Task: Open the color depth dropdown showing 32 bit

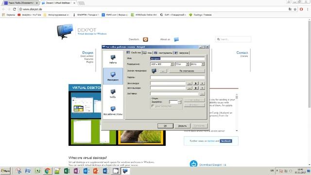Action: 187,64
